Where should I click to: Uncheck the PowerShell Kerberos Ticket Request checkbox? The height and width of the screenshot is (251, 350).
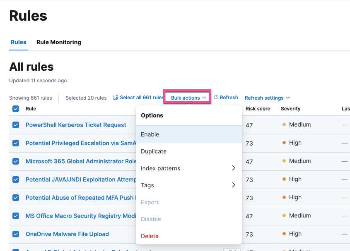pyautogui.click(x=16, y=125)
